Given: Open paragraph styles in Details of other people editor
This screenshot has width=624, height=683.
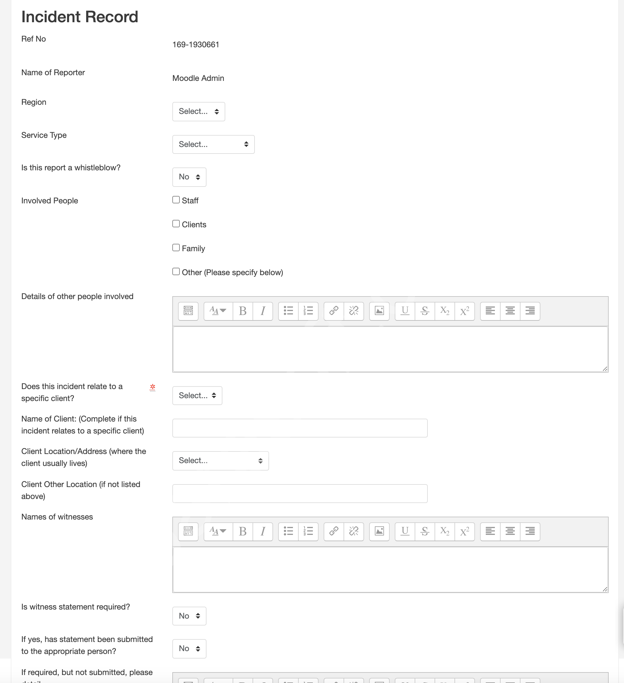Looking at the screenshot, I should 218,311.
